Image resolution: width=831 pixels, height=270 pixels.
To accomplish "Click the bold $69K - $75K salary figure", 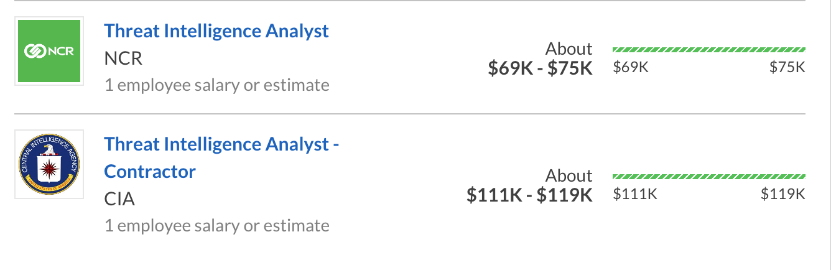I will point(540,68).
